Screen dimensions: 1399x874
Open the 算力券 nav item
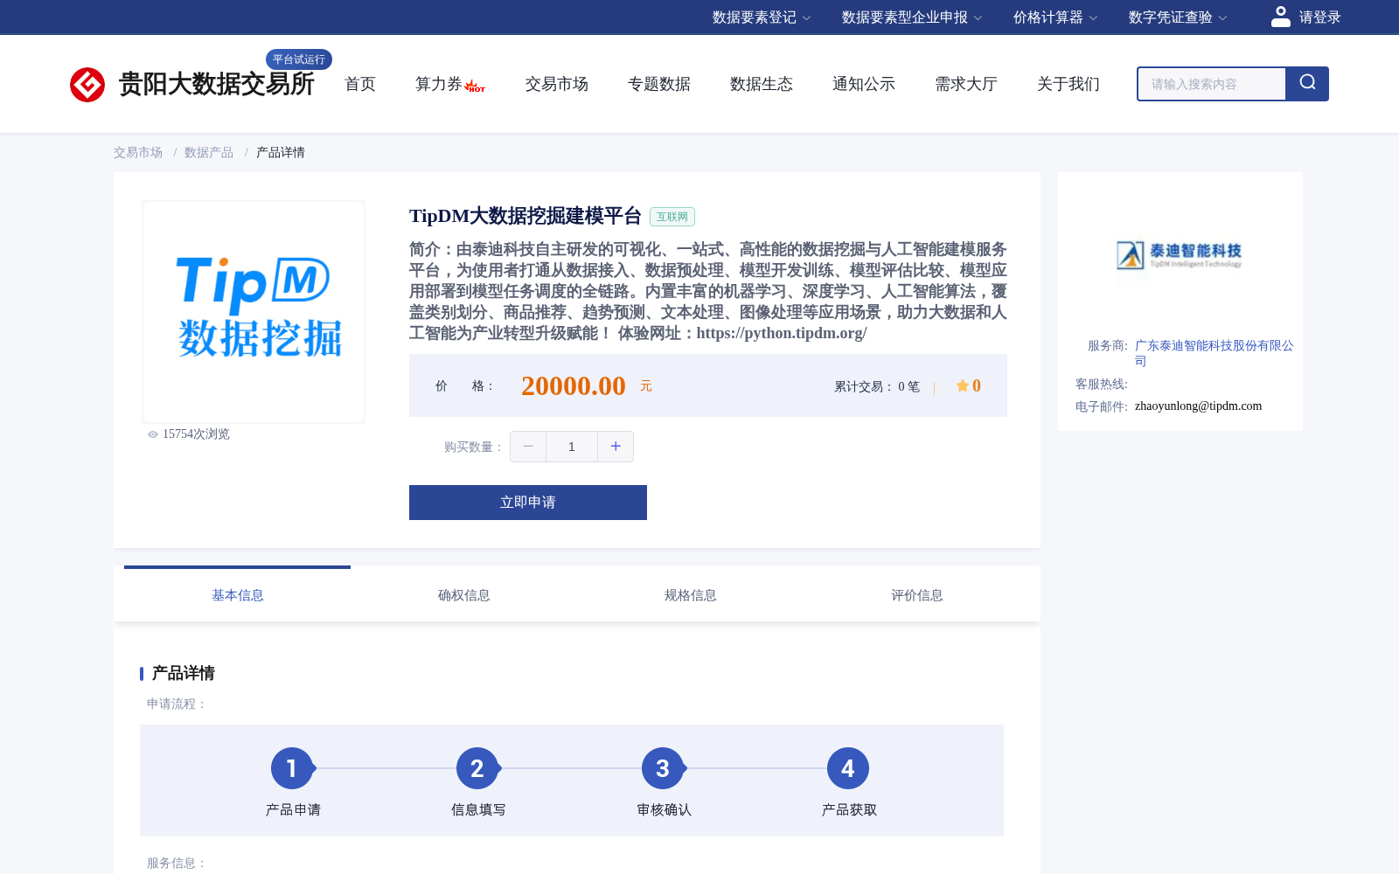(438, 84)
